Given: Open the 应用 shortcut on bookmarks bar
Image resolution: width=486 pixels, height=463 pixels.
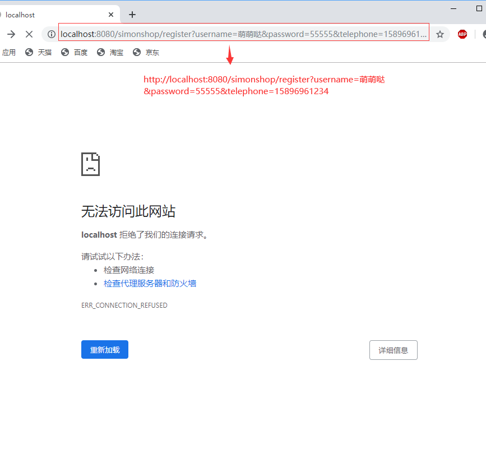Looking at the screenshot, I should [9, 52].
